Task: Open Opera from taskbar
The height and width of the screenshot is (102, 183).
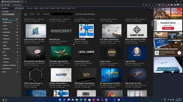Action: tap(102, 100)
